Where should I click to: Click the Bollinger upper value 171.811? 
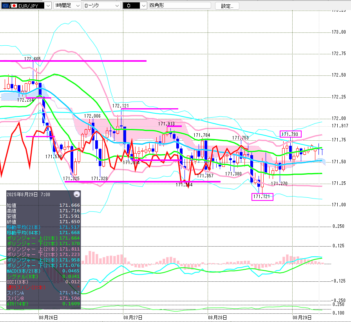point(69,249)
